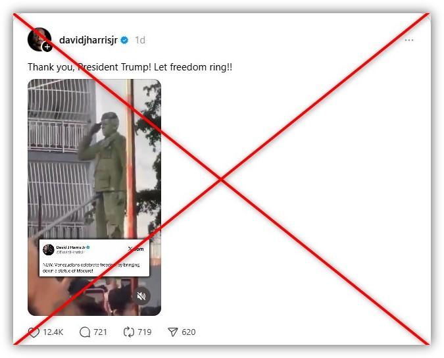Image resolution: width=444 pixels, height=358 pixels.
Task: Click the X.com logo in the overlay
Action: tap(136, 249)
